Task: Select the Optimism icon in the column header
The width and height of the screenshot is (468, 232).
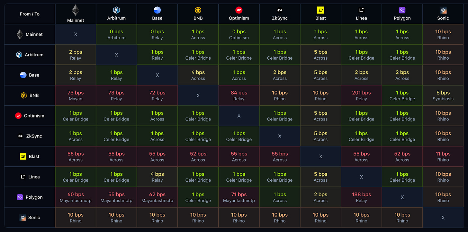Action: tap(239, 10)
